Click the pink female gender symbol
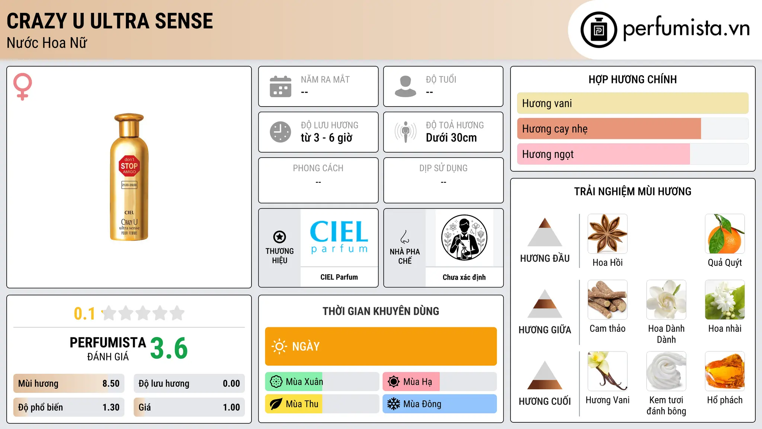The image size is (762, 429). (23, 86)
